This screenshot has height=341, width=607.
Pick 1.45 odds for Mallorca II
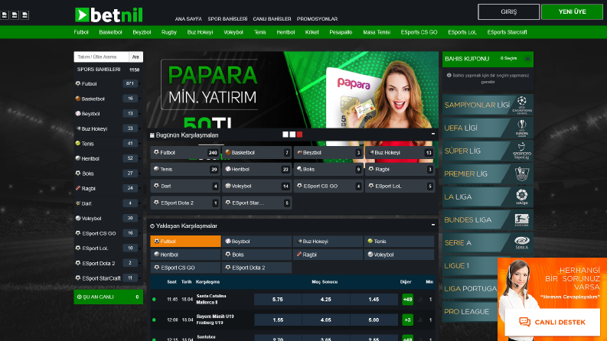tap(374, 299)
